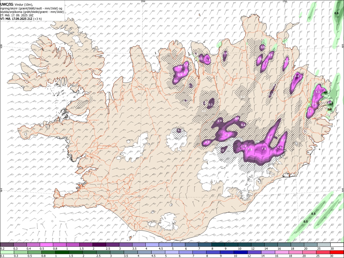
Task: Click the 1.6 snowfall value on the map
Action: pyautogui.click(x=264, y=149)
